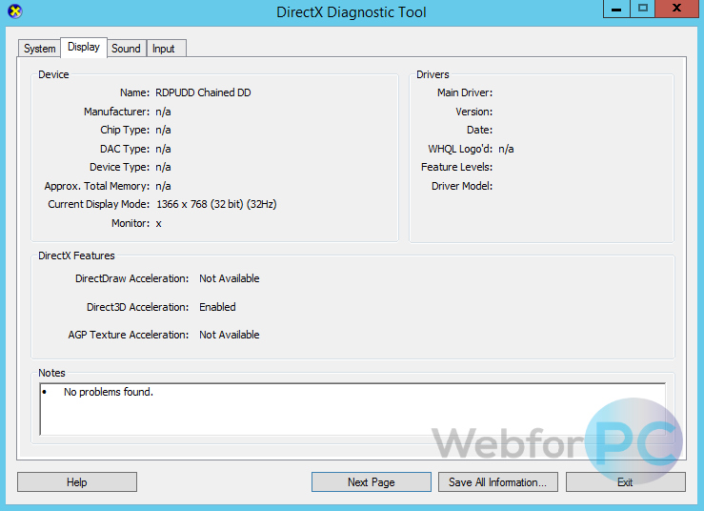The height and width of the screenshot is (511, 704).
Task: Click the Direct3D Acceleration 'Enabled' value
Action: (217, 307)
